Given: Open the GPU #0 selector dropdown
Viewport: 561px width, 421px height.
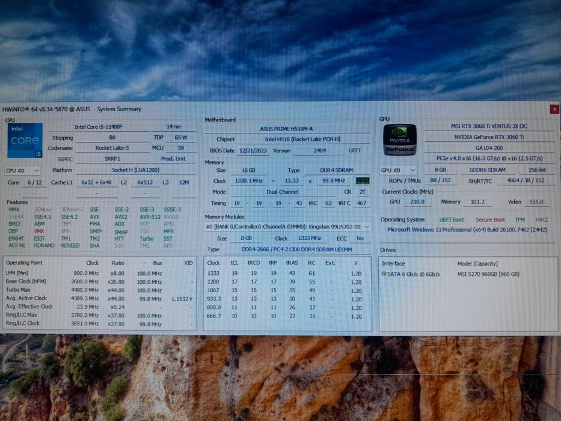Looking at the screenshot, I should [398, 170].
